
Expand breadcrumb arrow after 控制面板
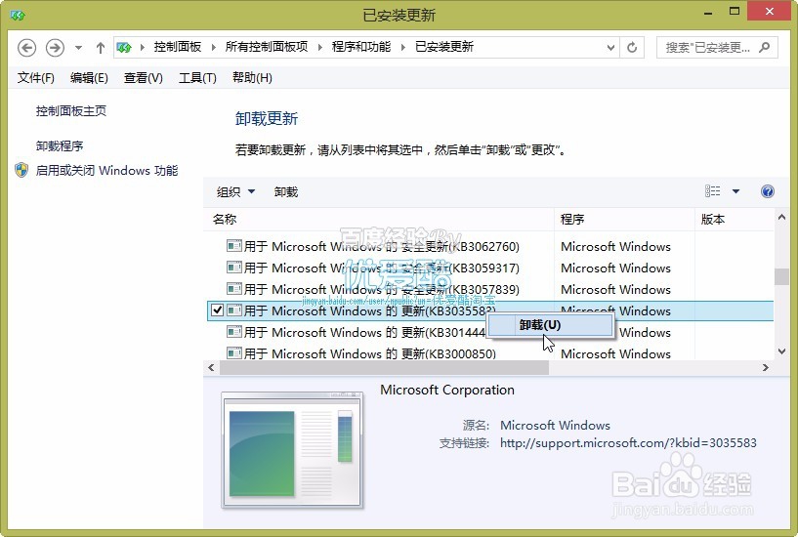(x=213, y=47)
